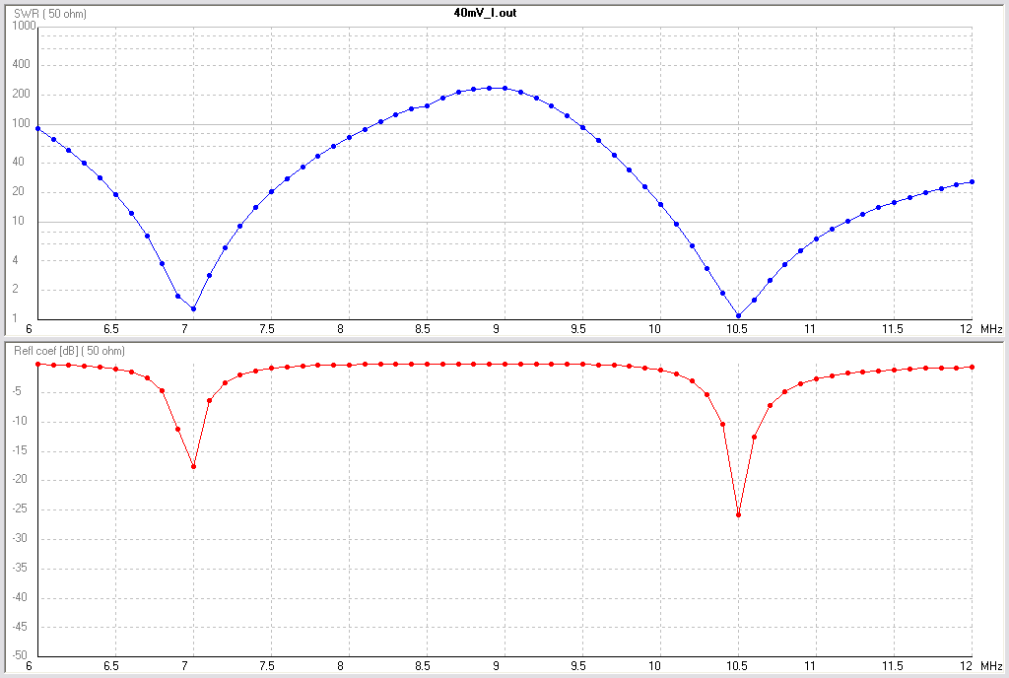Click the last blue data point at 12 MHz

click(973, 181)
